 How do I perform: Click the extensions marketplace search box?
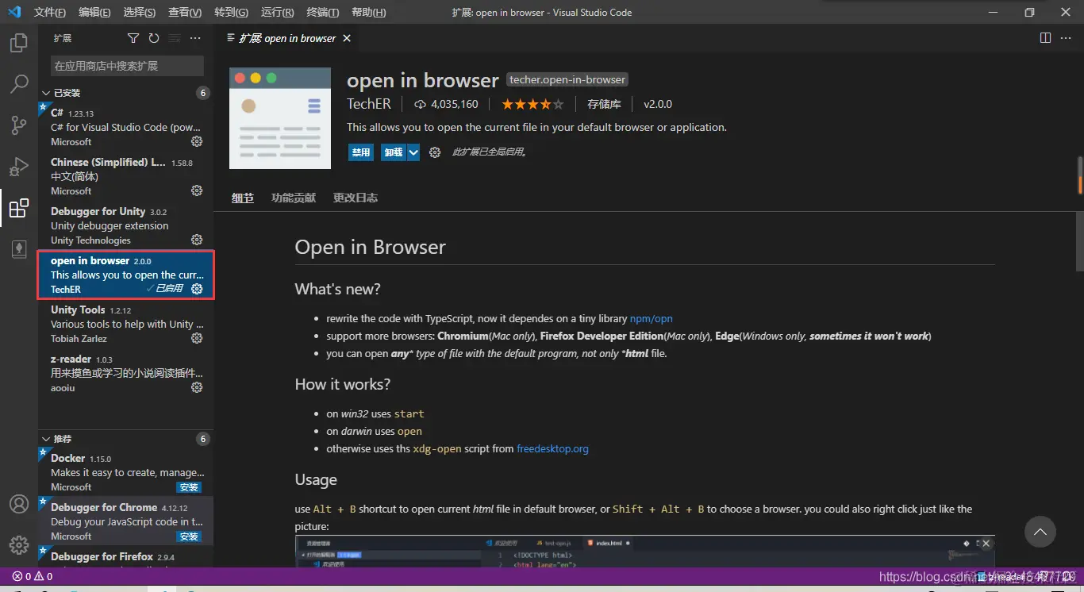[x=127, y=66]
